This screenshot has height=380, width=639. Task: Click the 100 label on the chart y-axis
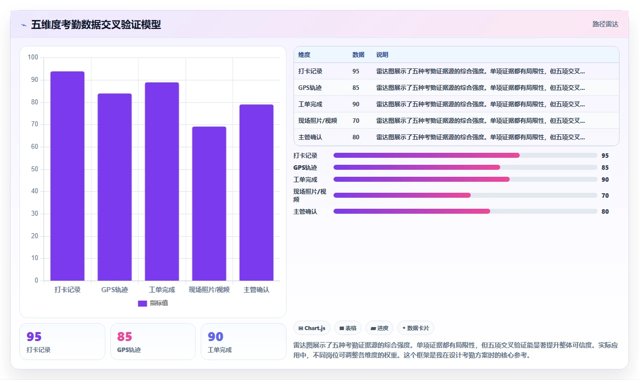point(33,57)
